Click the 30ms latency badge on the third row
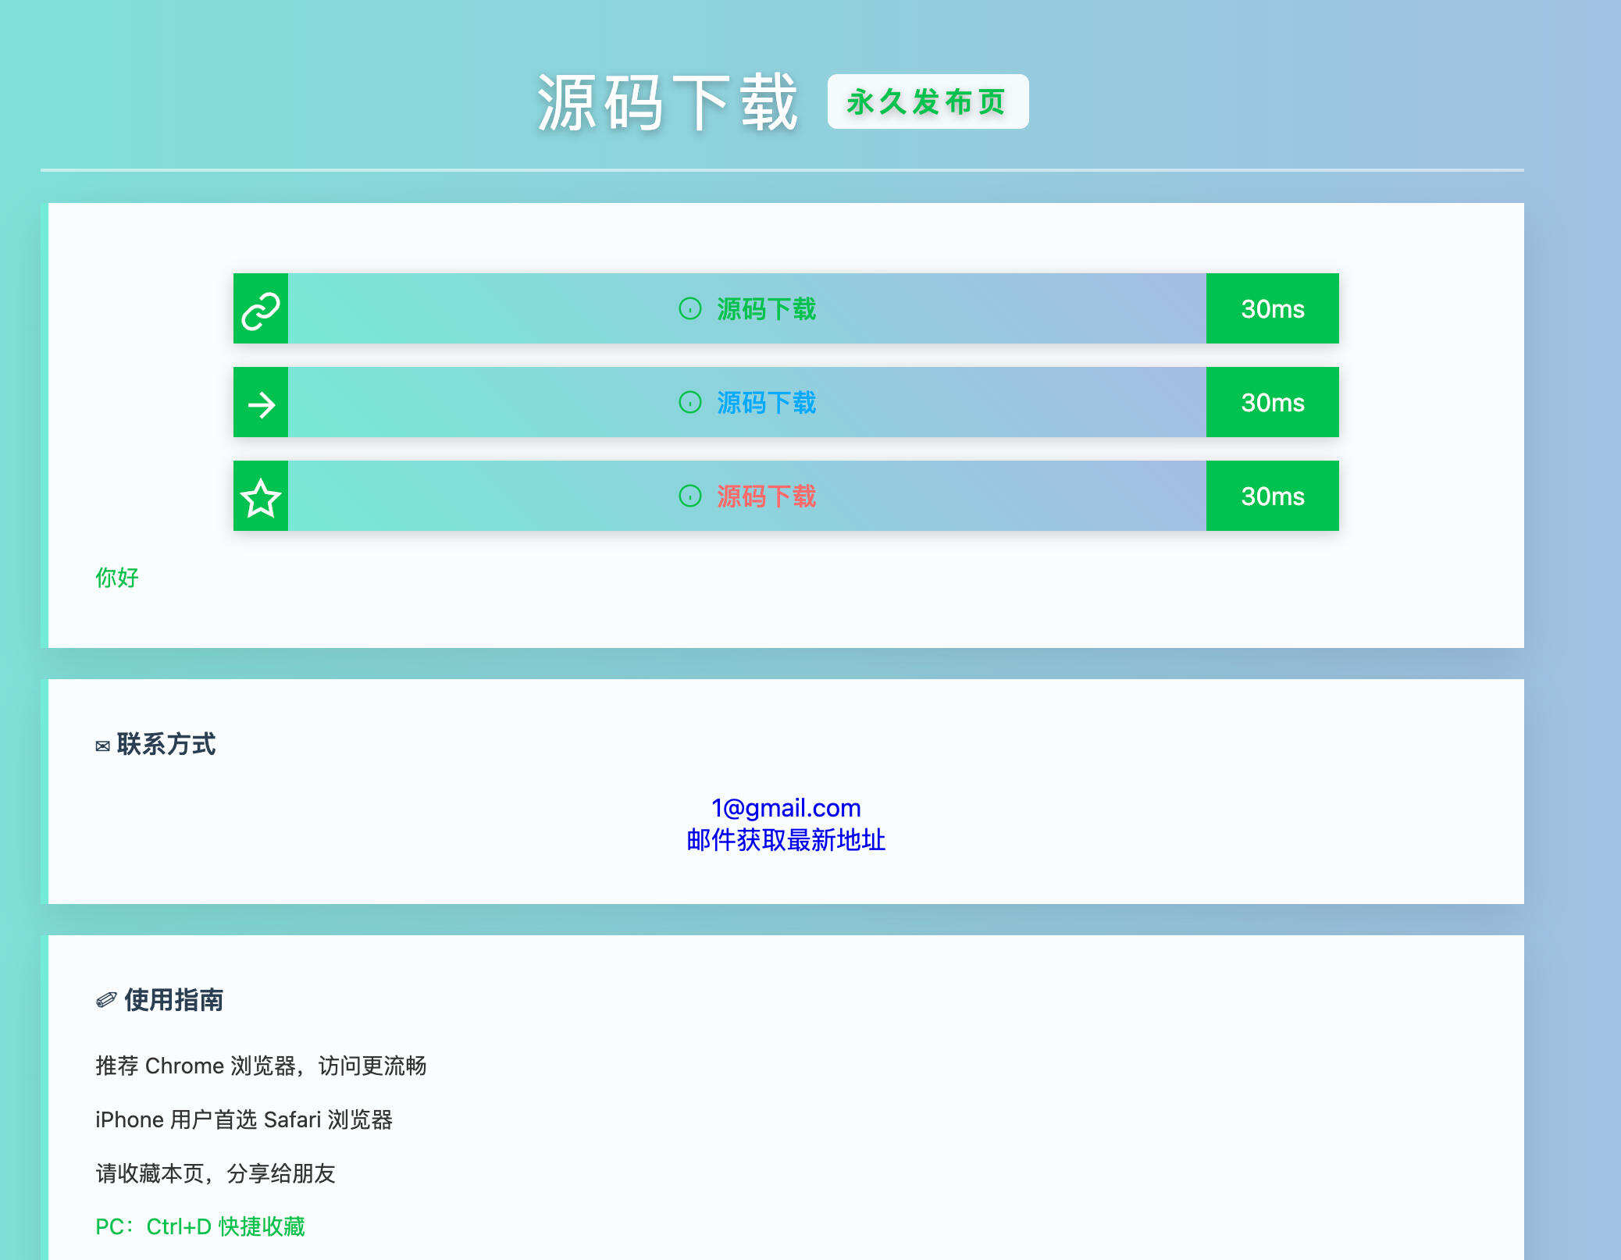The height and width of the screenshot is (1260, 1621). click(1273, 497)
